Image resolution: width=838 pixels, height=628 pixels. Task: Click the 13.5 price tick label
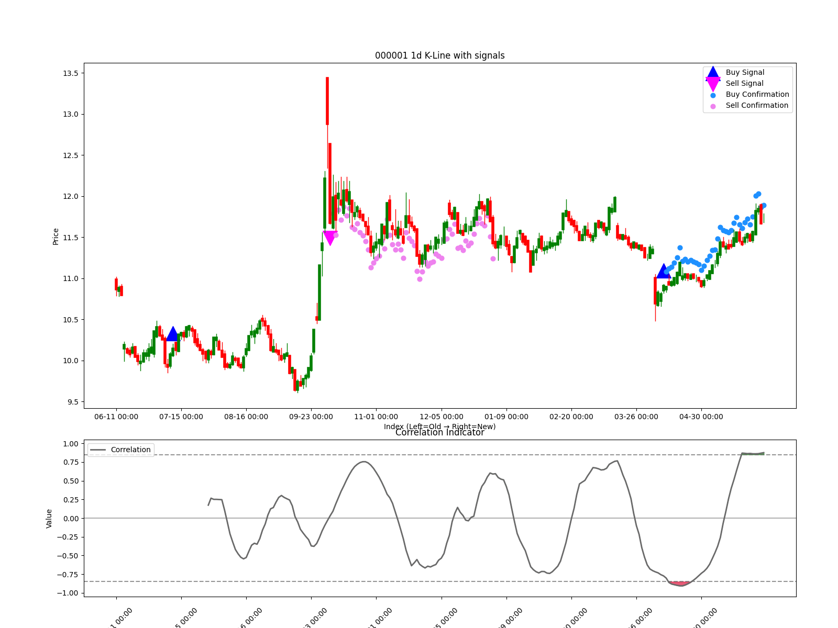[70, 73]
